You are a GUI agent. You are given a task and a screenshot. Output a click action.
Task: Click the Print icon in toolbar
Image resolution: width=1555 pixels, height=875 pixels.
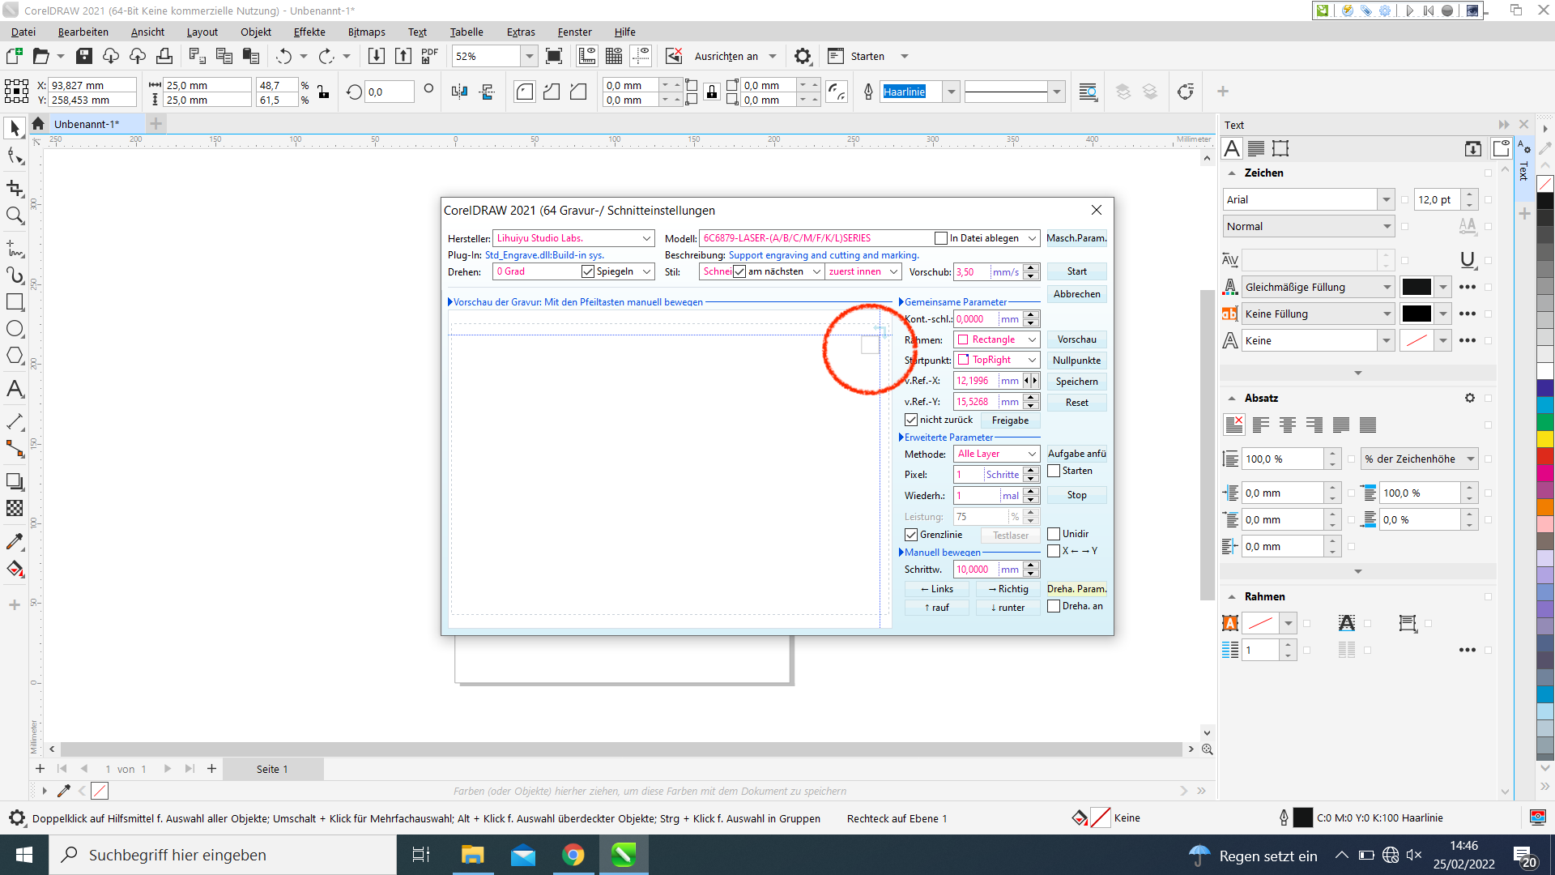pyautogui.click(x=164, y=56)
